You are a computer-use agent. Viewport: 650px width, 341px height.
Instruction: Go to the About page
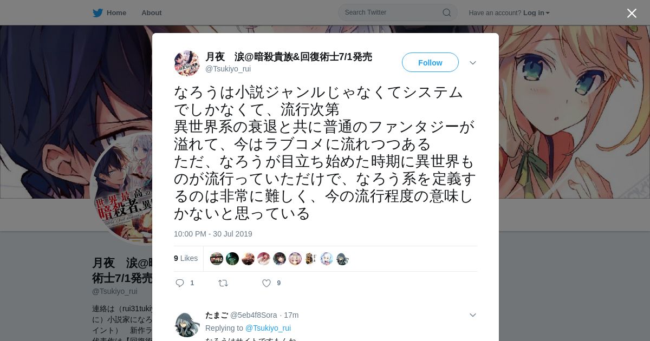tap(151, 13)
